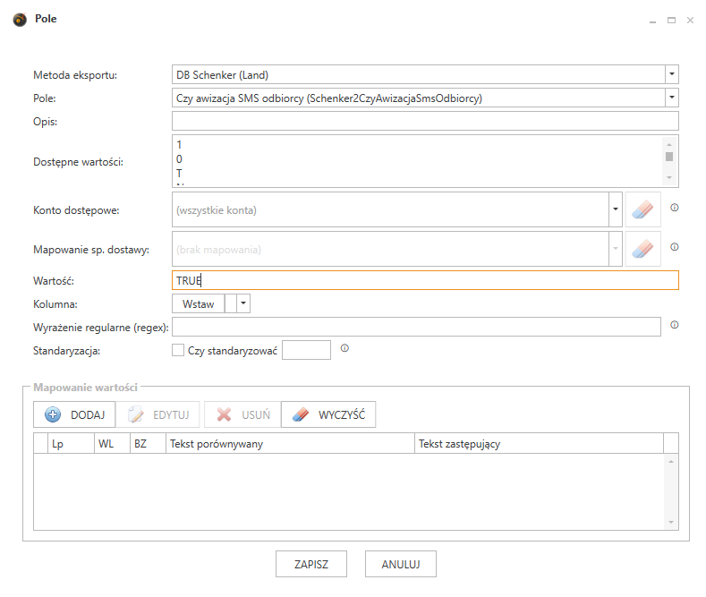Expand the Mapowanie sp. dostawy dropdown arrow
The width and height of the screenshot is (706, 597).
(616, 249)
